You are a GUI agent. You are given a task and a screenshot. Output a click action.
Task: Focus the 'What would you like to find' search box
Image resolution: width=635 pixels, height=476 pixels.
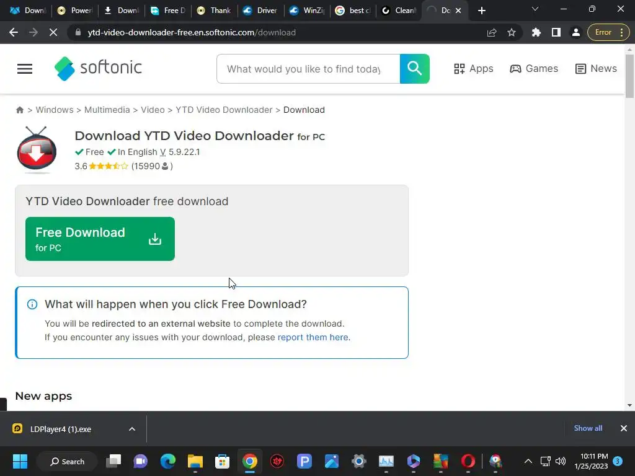coord(308,69)
